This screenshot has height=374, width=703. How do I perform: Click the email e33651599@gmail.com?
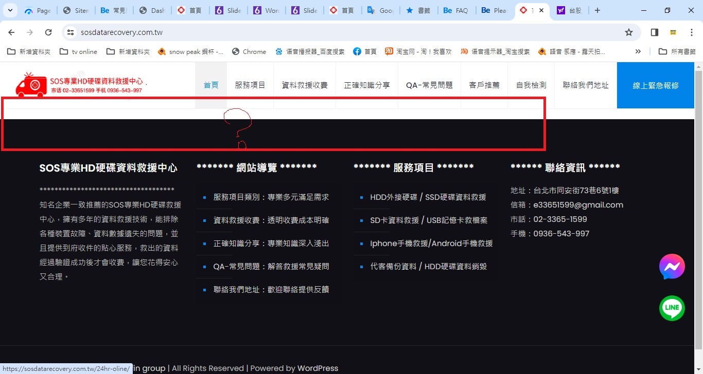578,205
